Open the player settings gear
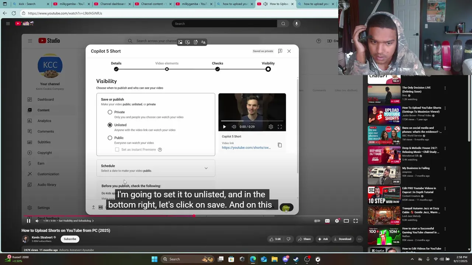472x265 pixels. 337,221
